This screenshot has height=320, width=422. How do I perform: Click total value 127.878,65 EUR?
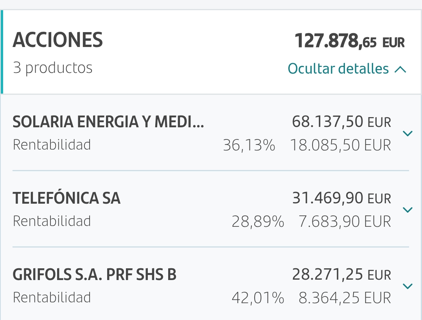coord(350,41)
